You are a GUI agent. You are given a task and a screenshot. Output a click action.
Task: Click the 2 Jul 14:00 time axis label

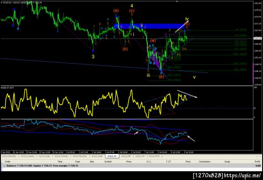pyautogui.click(x=96, y=152)
